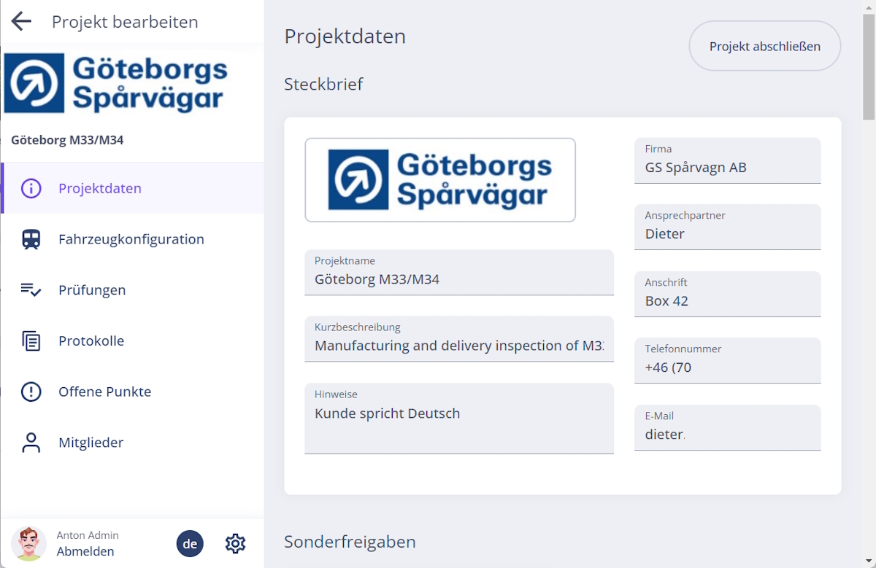The height and width of the screenshot is (568, 876).
Task: Click the Fahrzeugkonfiguration train icon
Action: tap(31, 239)
